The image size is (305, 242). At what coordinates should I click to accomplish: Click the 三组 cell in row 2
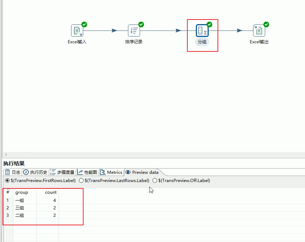25,208
